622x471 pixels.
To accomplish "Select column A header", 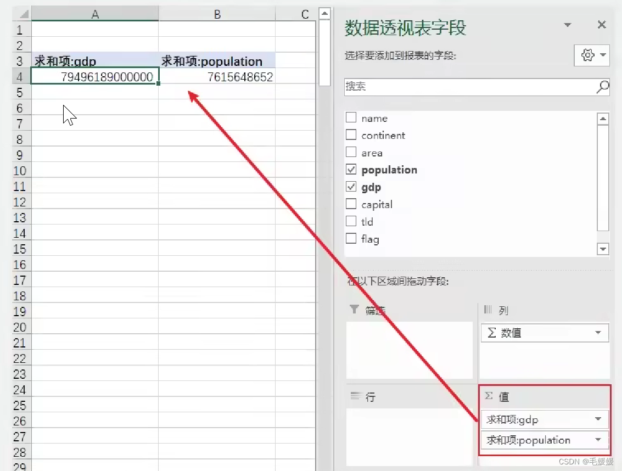I will 95,14.
